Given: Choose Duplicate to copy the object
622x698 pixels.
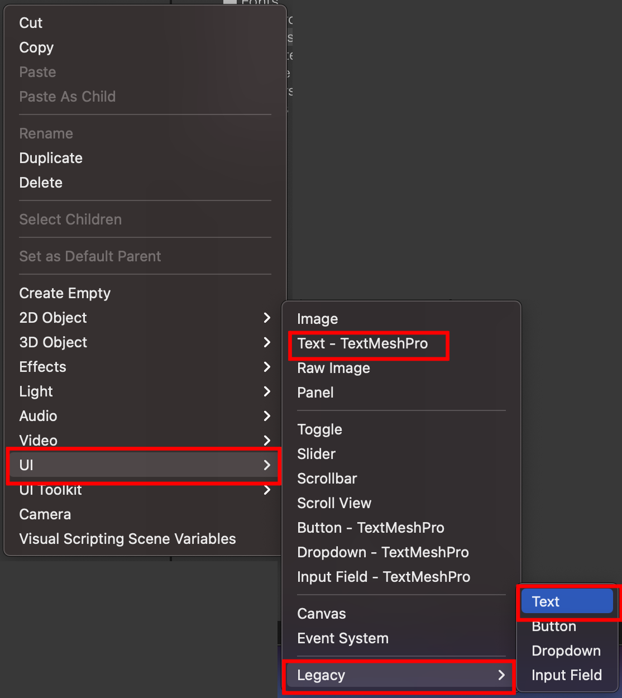Looking at the screenshot, I should (x=51, y=158).
